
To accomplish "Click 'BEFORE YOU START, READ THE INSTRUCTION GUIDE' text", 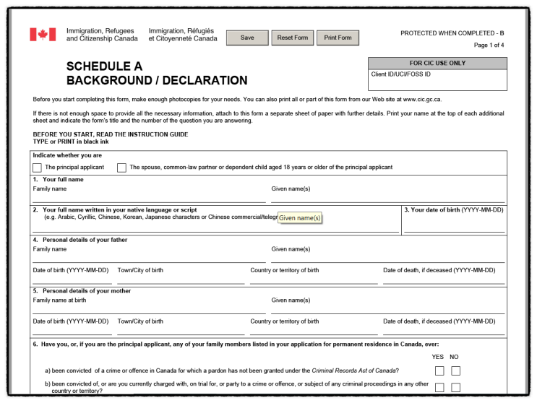I will point(111,134).
